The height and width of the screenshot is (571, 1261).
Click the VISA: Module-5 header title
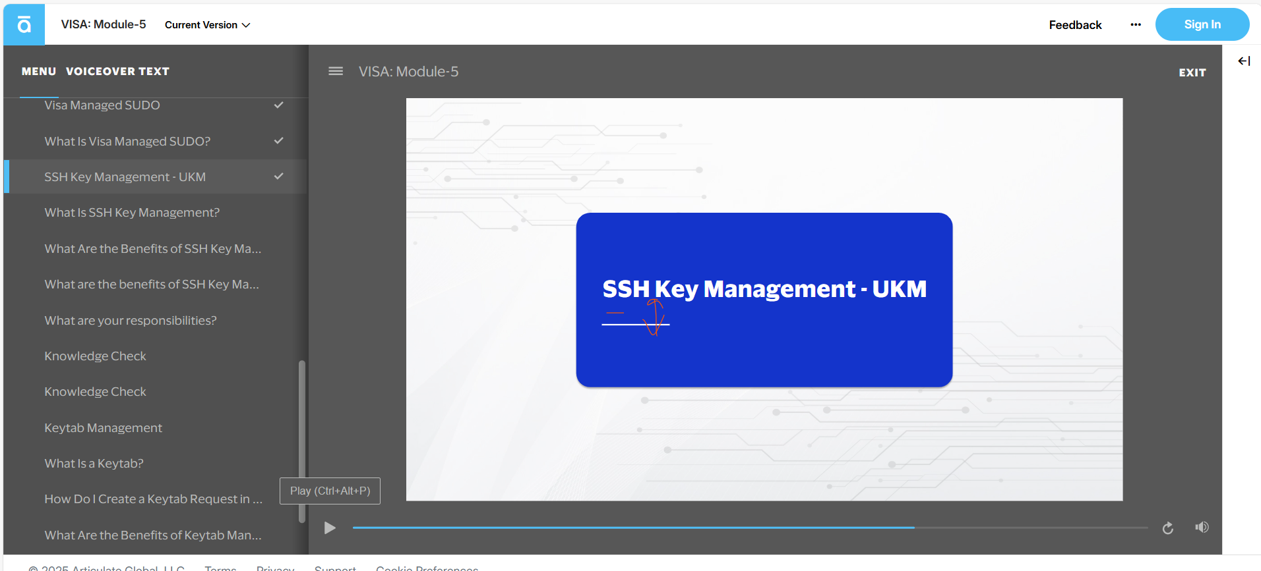coord(104,24)
